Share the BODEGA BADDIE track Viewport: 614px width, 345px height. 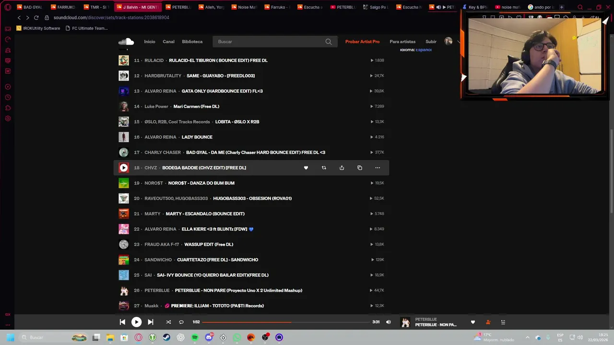[342, 168]
